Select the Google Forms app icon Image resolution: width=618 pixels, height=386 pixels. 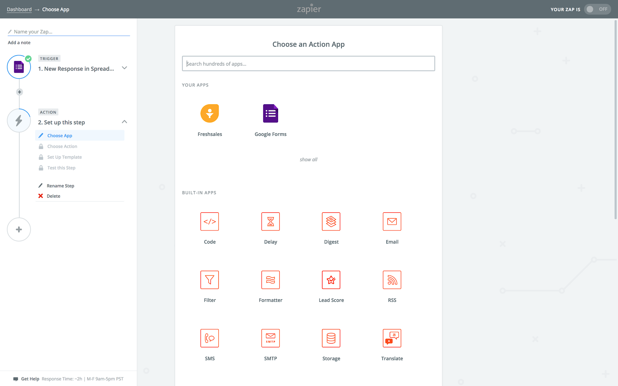pyautogui.click(x=270, y=113)
